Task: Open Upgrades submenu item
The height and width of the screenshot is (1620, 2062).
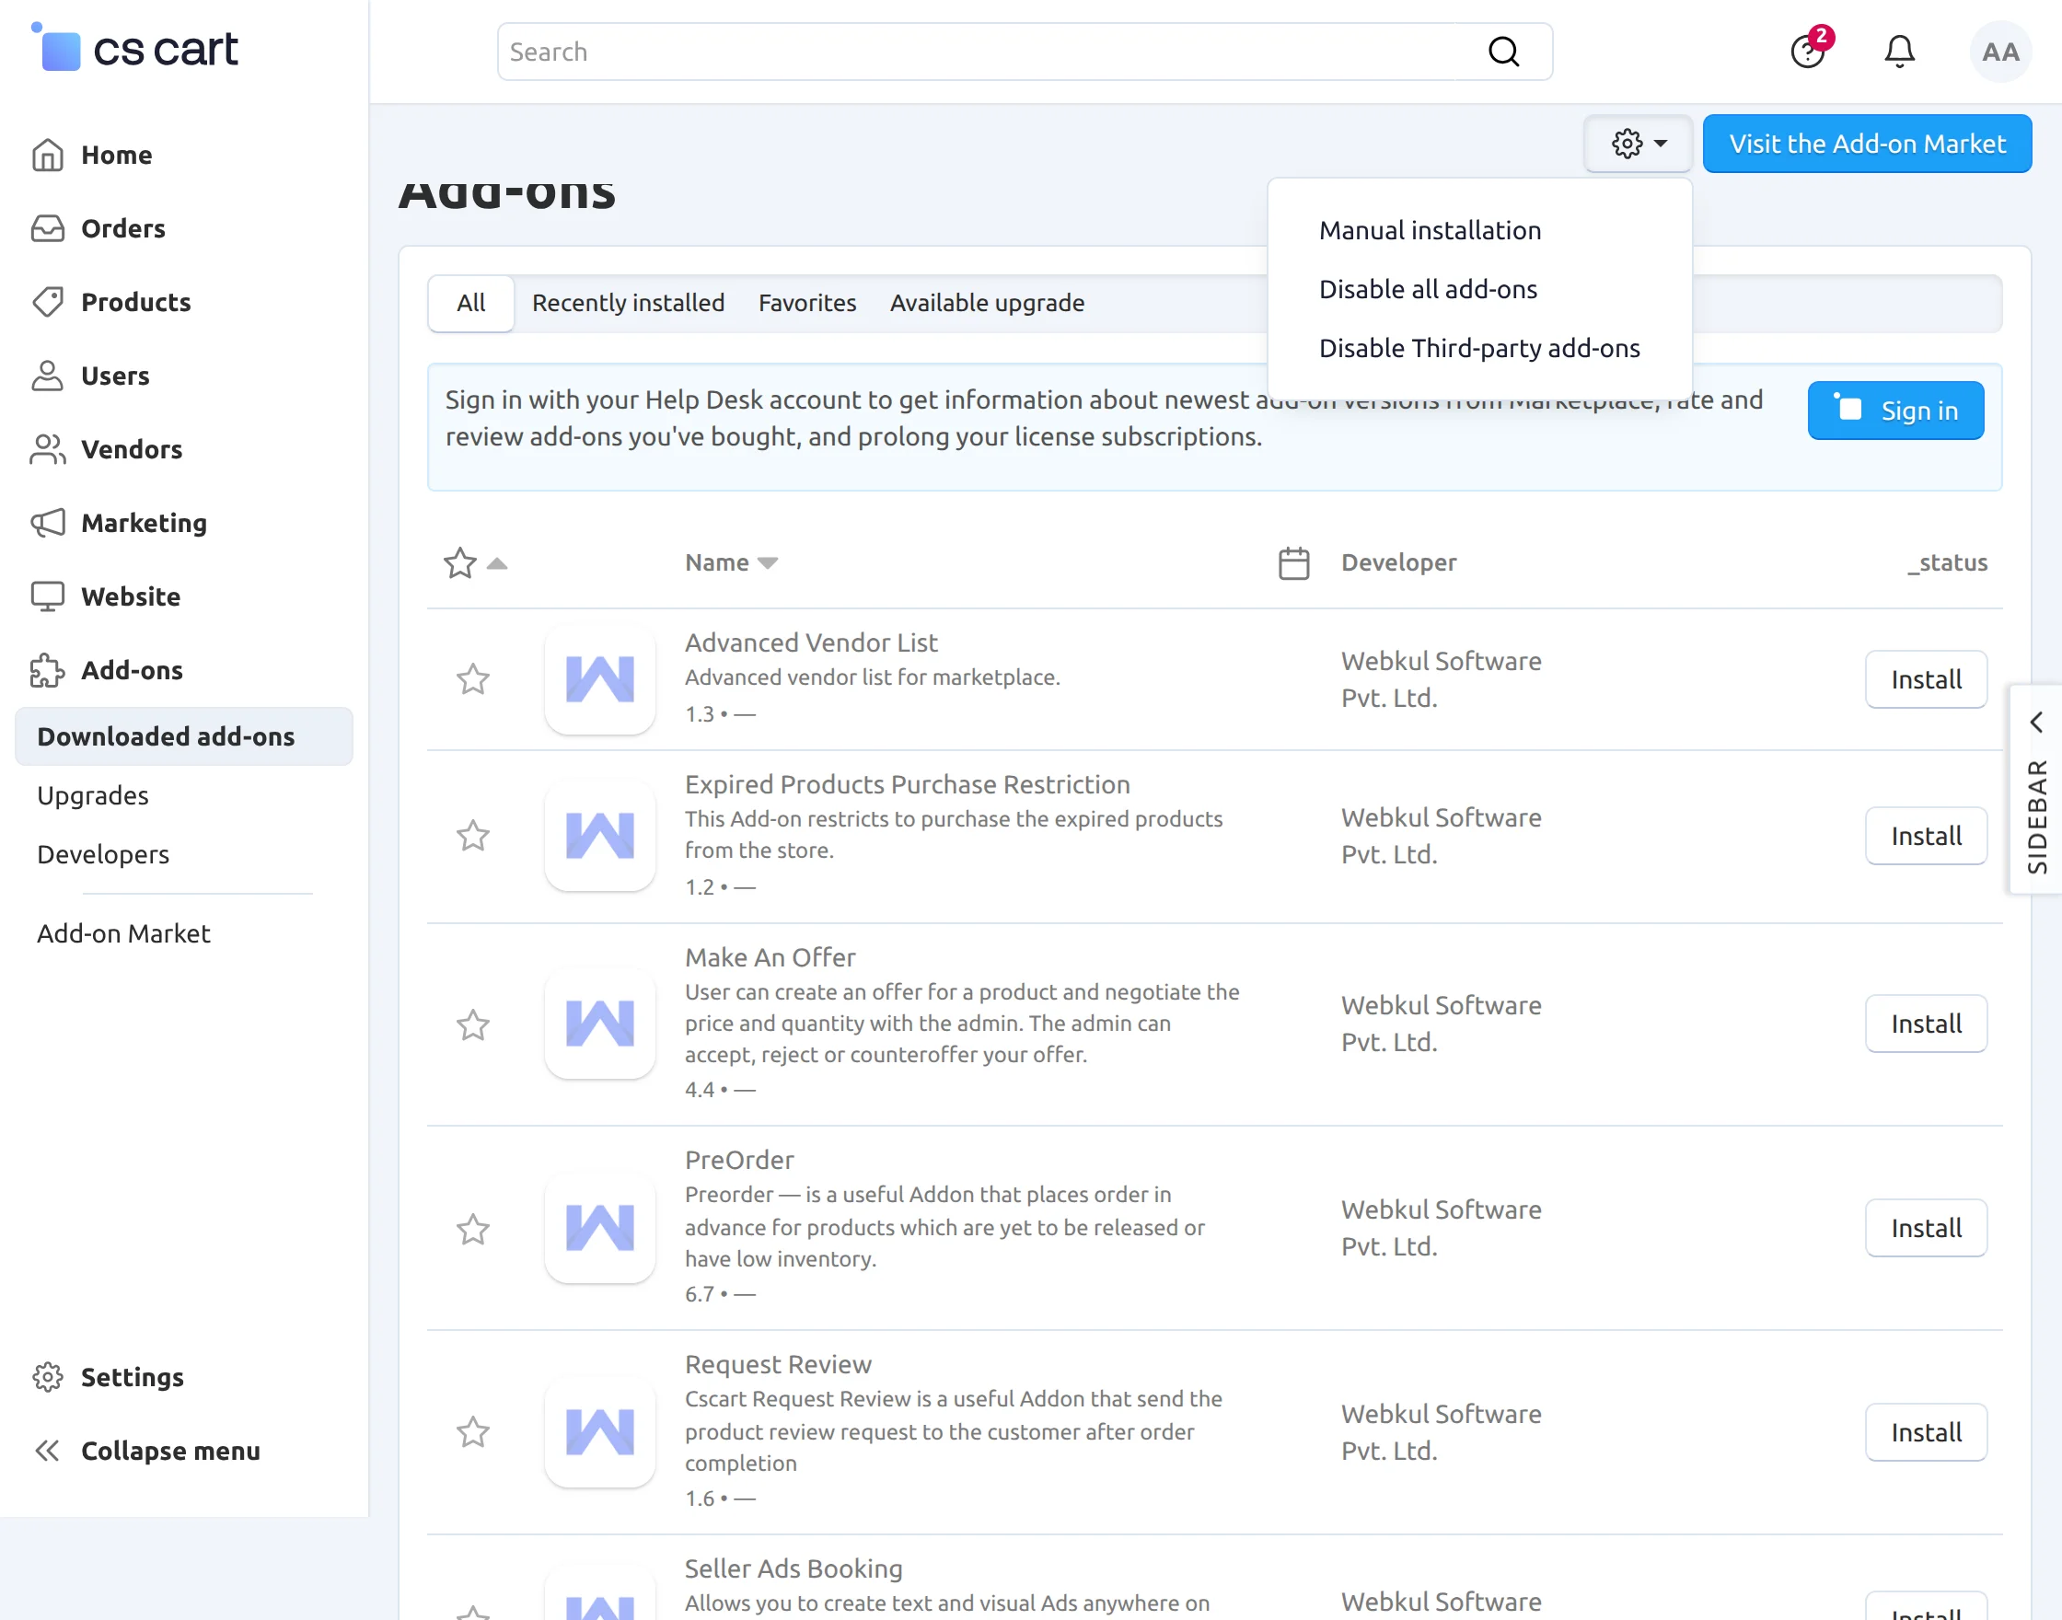Action: [93, 795]
